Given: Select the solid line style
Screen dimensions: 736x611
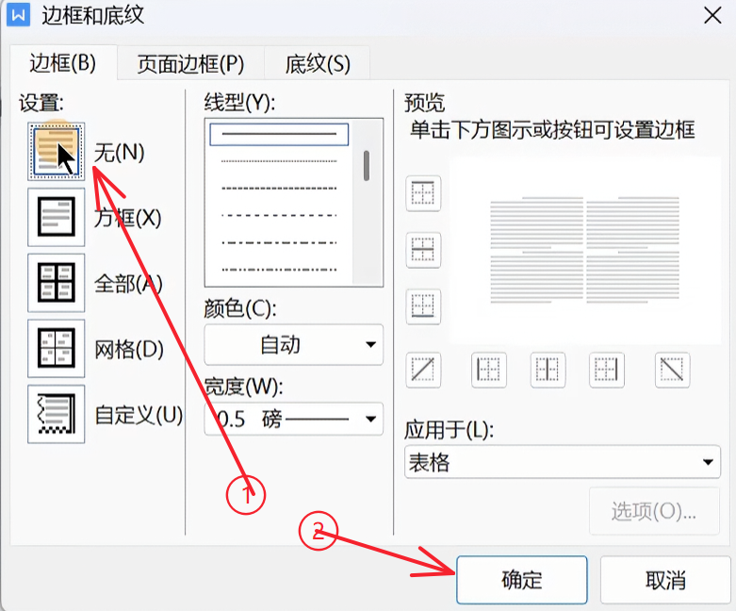Looking at the screenshot, I should coord(279,134).
